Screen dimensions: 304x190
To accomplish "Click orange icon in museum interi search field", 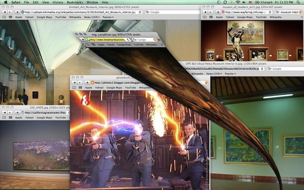I will tap(301, 12).
